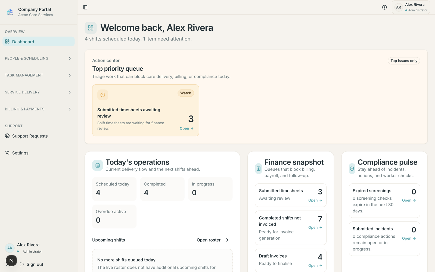Expand People & Scheduling section
435x272 pixels.
pyautogui.click(x=38, y=58)
